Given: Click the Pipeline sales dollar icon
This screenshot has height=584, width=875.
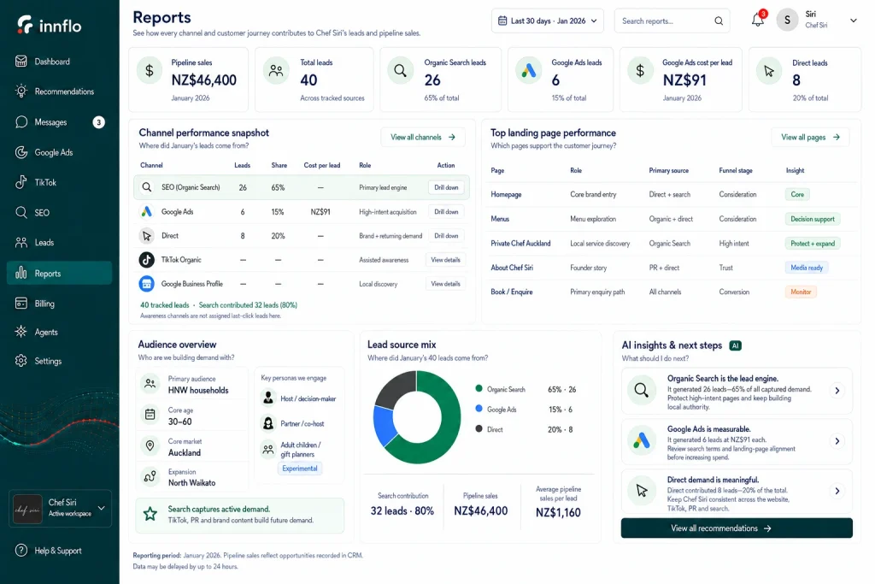Looking at the screenshot, I should [149, 71].
